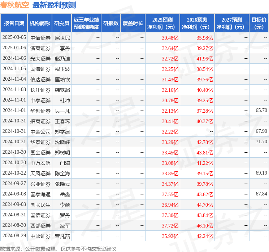Click analyst name 祝玉波
This screenshot has width=269, height=252.
click(62, 69)
